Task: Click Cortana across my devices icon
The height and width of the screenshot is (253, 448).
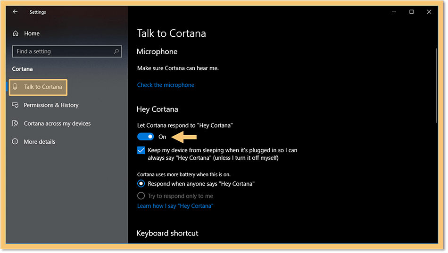Action: tap(15, 123)
